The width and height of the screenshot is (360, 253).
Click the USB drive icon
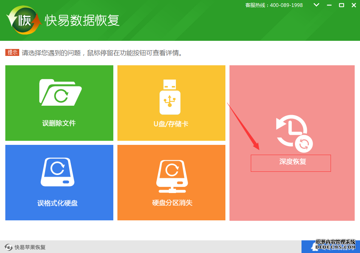170,97
